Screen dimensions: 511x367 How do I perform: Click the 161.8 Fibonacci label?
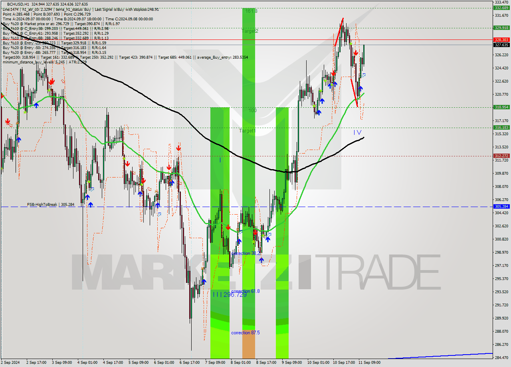252,11
